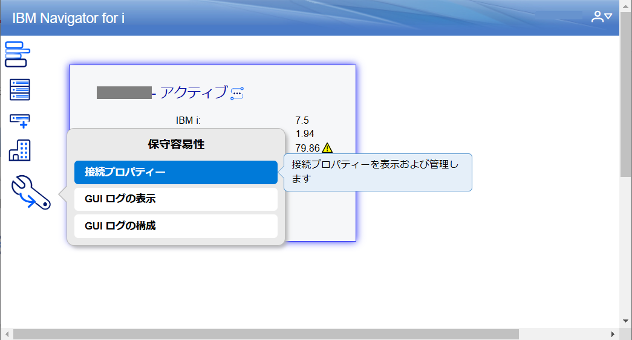Click the horizontal scrollbar thumb
632x340 pixels.
pyautogui.click(x=266, y=335)
